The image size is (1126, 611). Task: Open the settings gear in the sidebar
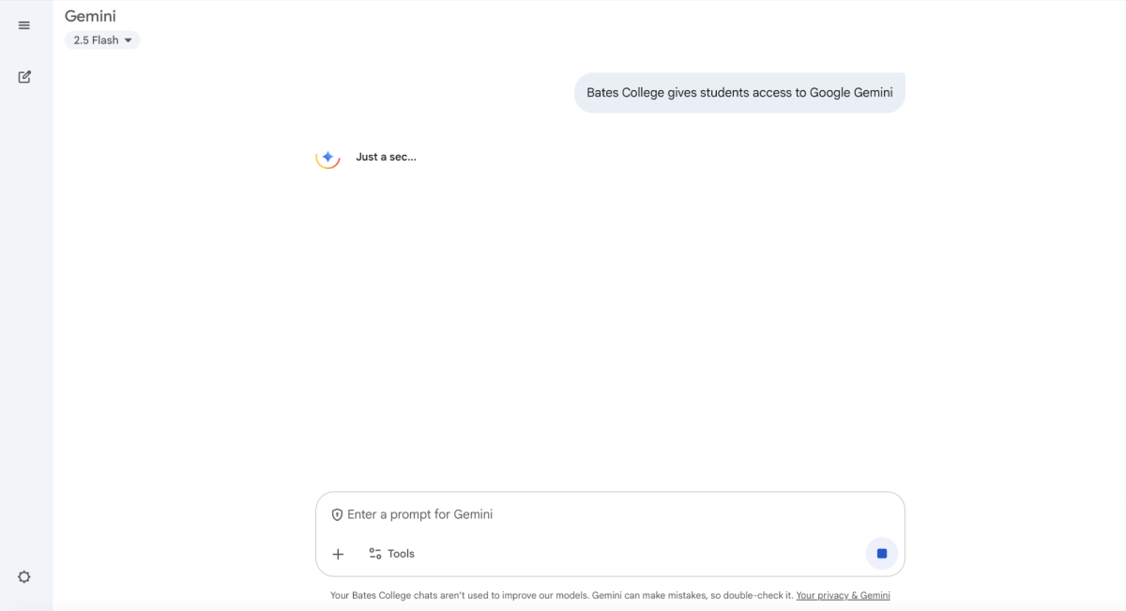(x=24, y=577)
